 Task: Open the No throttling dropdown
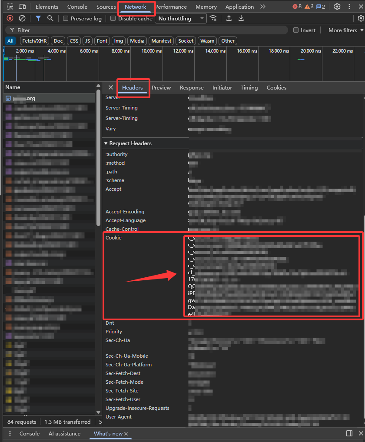click(x=181, y=19)
